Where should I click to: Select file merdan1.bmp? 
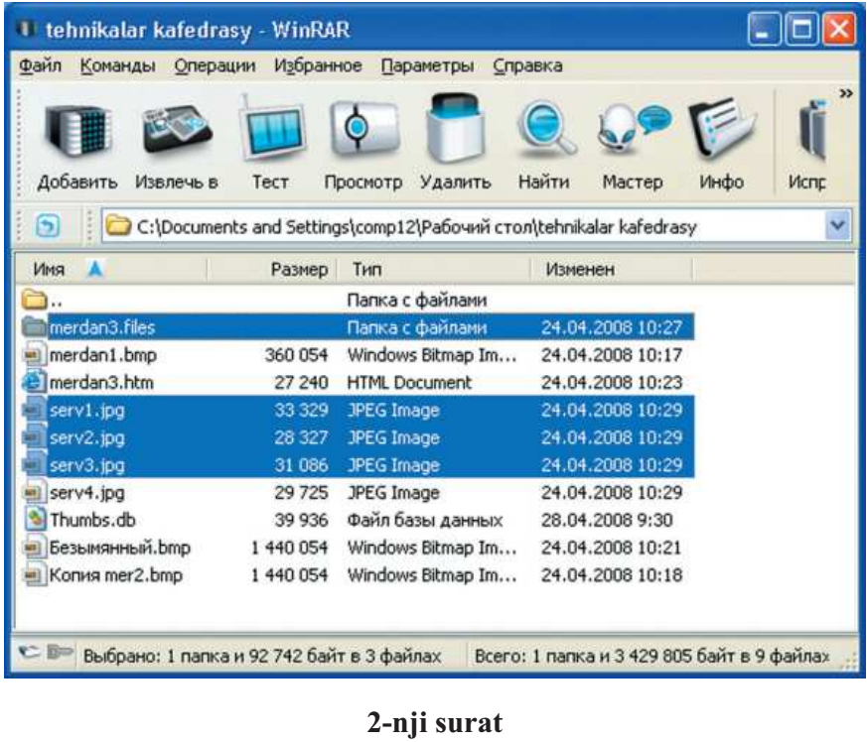click(357, 355)
